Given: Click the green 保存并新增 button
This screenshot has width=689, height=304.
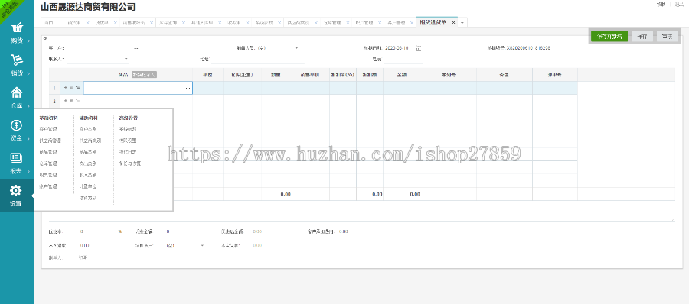Looking at the screenshot, I should tap(609, 37).
